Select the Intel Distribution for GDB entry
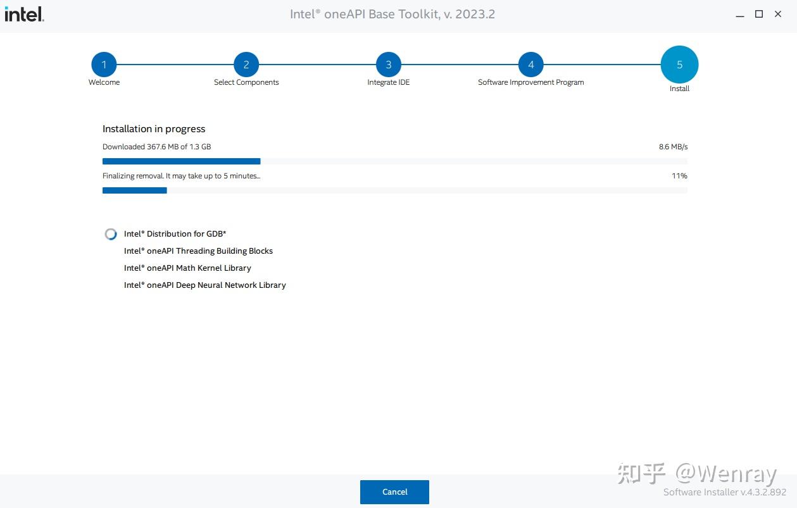The width and height of the screenshot is (797, 508). pos(175,233)
